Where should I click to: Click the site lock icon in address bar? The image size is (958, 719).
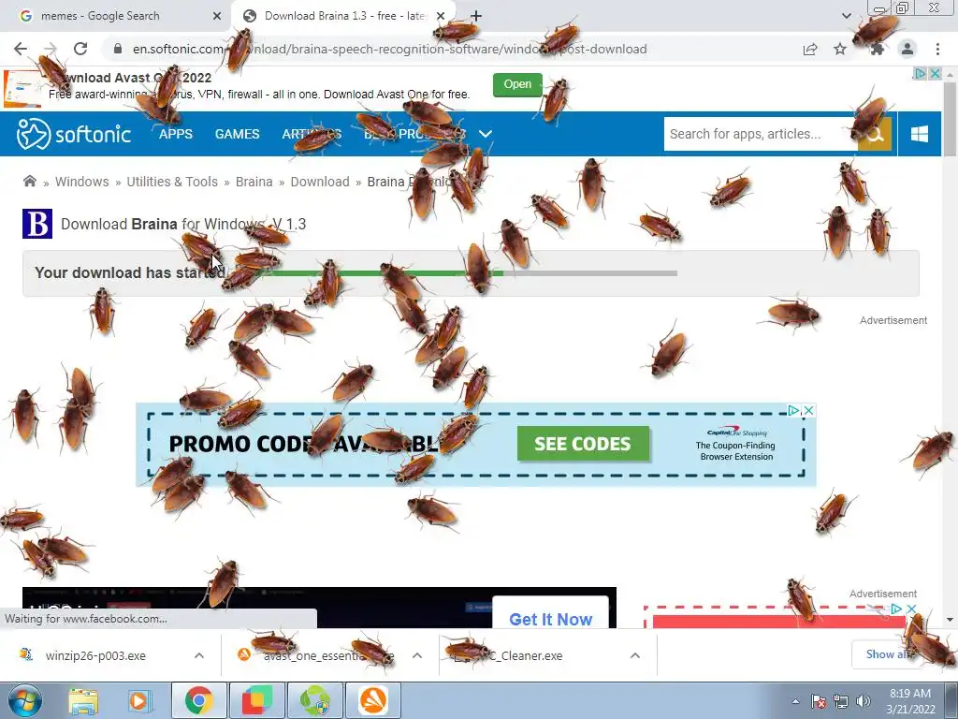[x=118, y=49]
